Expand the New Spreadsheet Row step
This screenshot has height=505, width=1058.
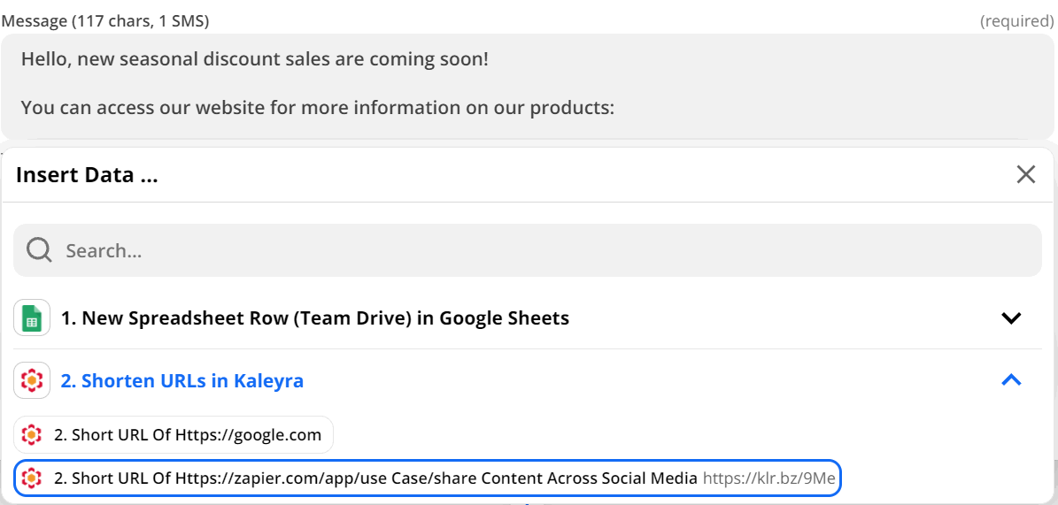[x=1011, y=318]
